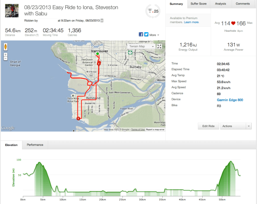Open the Analysis tab
This screenshot has width=257, height=204.
(220, 4)
